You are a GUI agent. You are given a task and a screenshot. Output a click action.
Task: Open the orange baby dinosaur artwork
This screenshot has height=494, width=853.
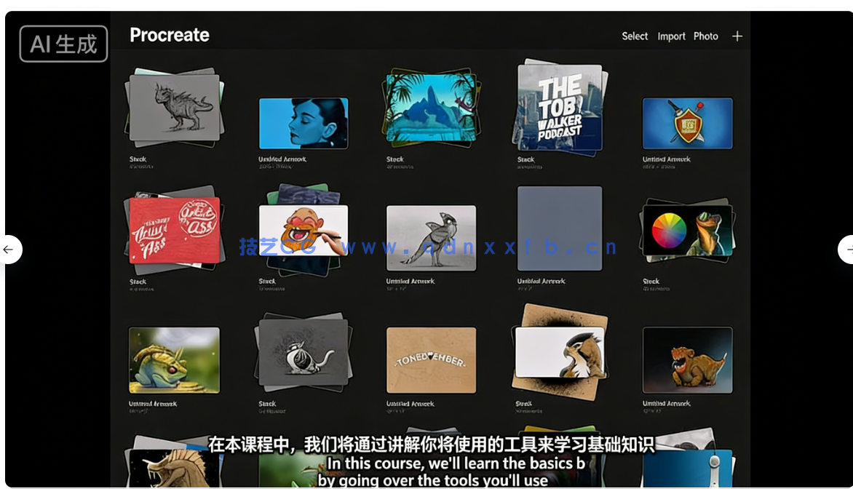[x=687, y=360]
